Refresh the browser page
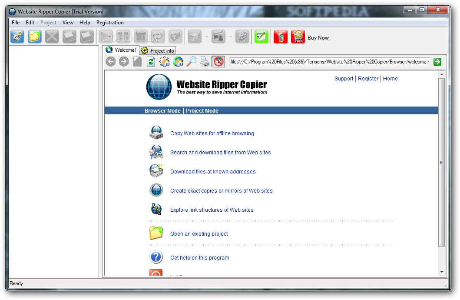The width and height of the screenshot is (460, 300). tap(151, 62)
